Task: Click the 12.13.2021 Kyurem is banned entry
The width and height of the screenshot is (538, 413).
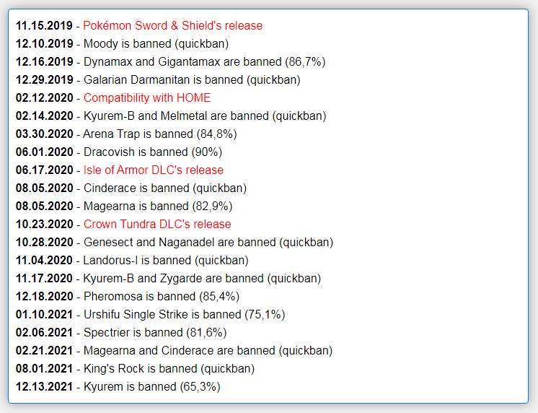Action: (x=118, y=386)
